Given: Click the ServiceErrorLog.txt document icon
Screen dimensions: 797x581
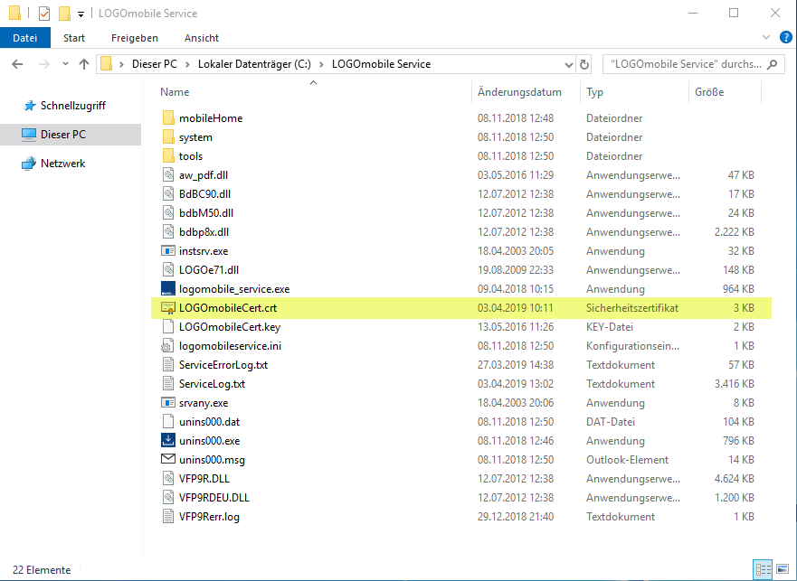Looking at the screenshot, I should pyautogui.click(x=168, y=365).
